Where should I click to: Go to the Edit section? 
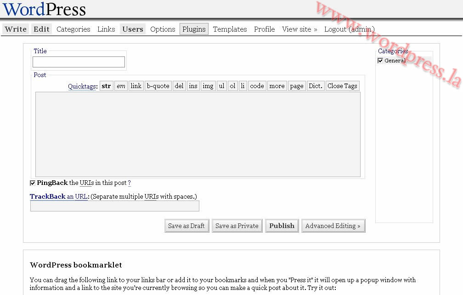click(41, 29)
